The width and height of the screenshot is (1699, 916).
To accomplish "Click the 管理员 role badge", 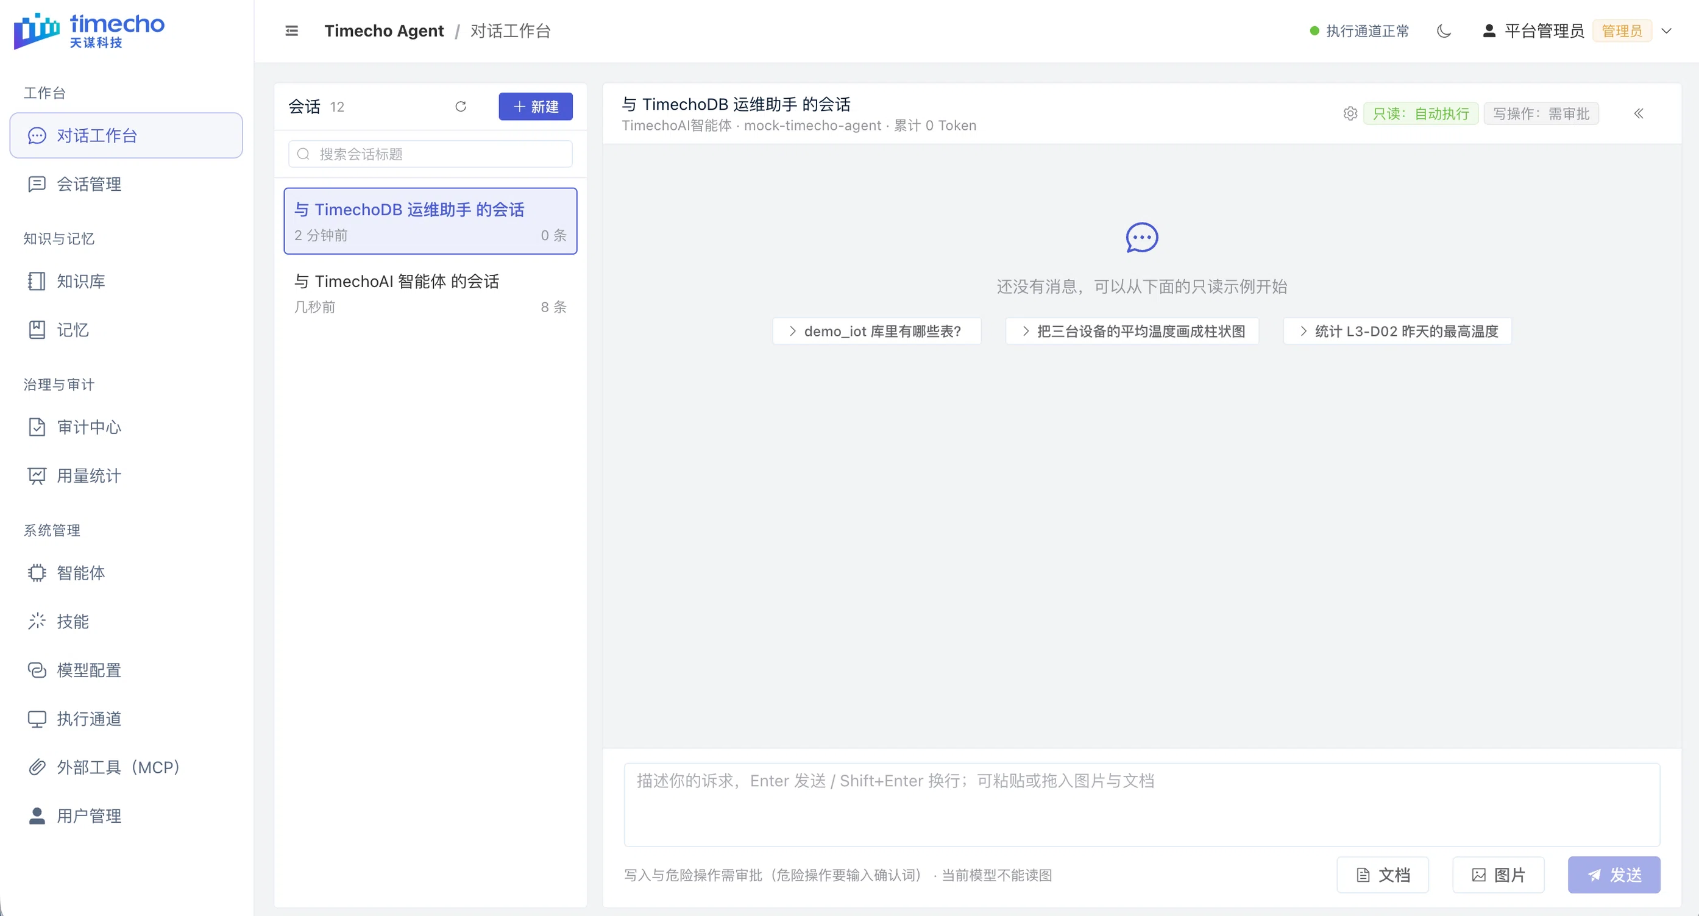I will [1622, 31].
